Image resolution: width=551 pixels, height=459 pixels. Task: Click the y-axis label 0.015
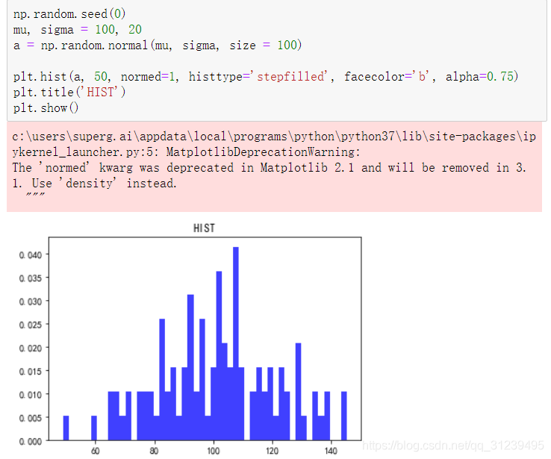pyautogui.click(x=30, y=372)
